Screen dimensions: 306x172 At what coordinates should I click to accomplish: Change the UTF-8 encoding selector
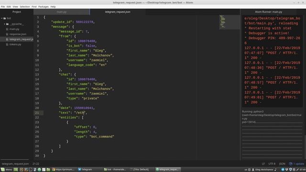tap(272, 164)
